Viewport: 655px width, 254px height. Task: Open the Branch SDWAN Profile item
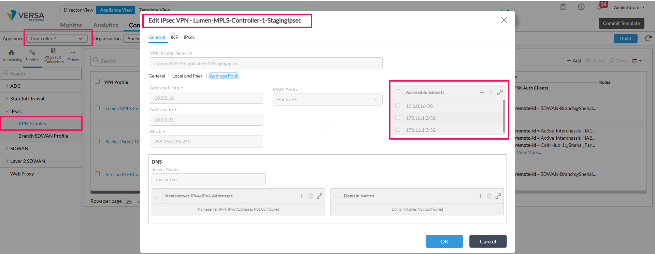[x=43, y=136]
